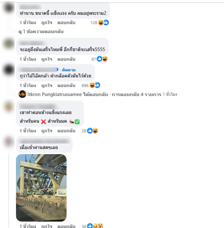Viewport: 224px width, 228px height.
Task: Click ติดตาม to follow the commenter
Action: point(69,70)
